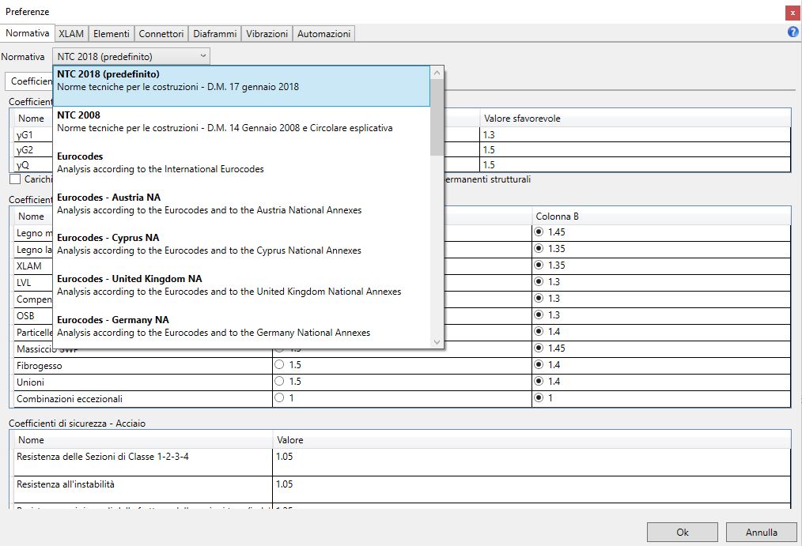
Task: Edit γQ Valore sfavorevole 1.5 cell
Action: tap(635, 164)
